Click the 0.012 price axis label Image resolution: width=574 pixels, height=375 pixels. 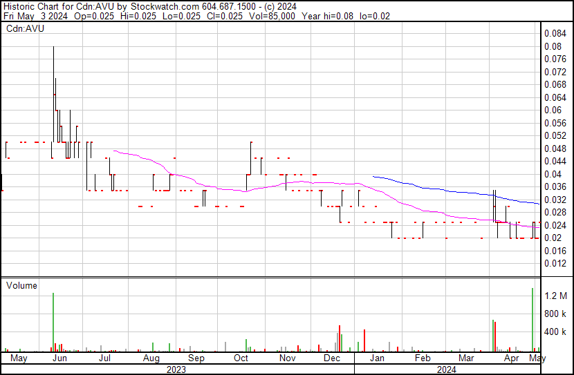tap(555, 263)
